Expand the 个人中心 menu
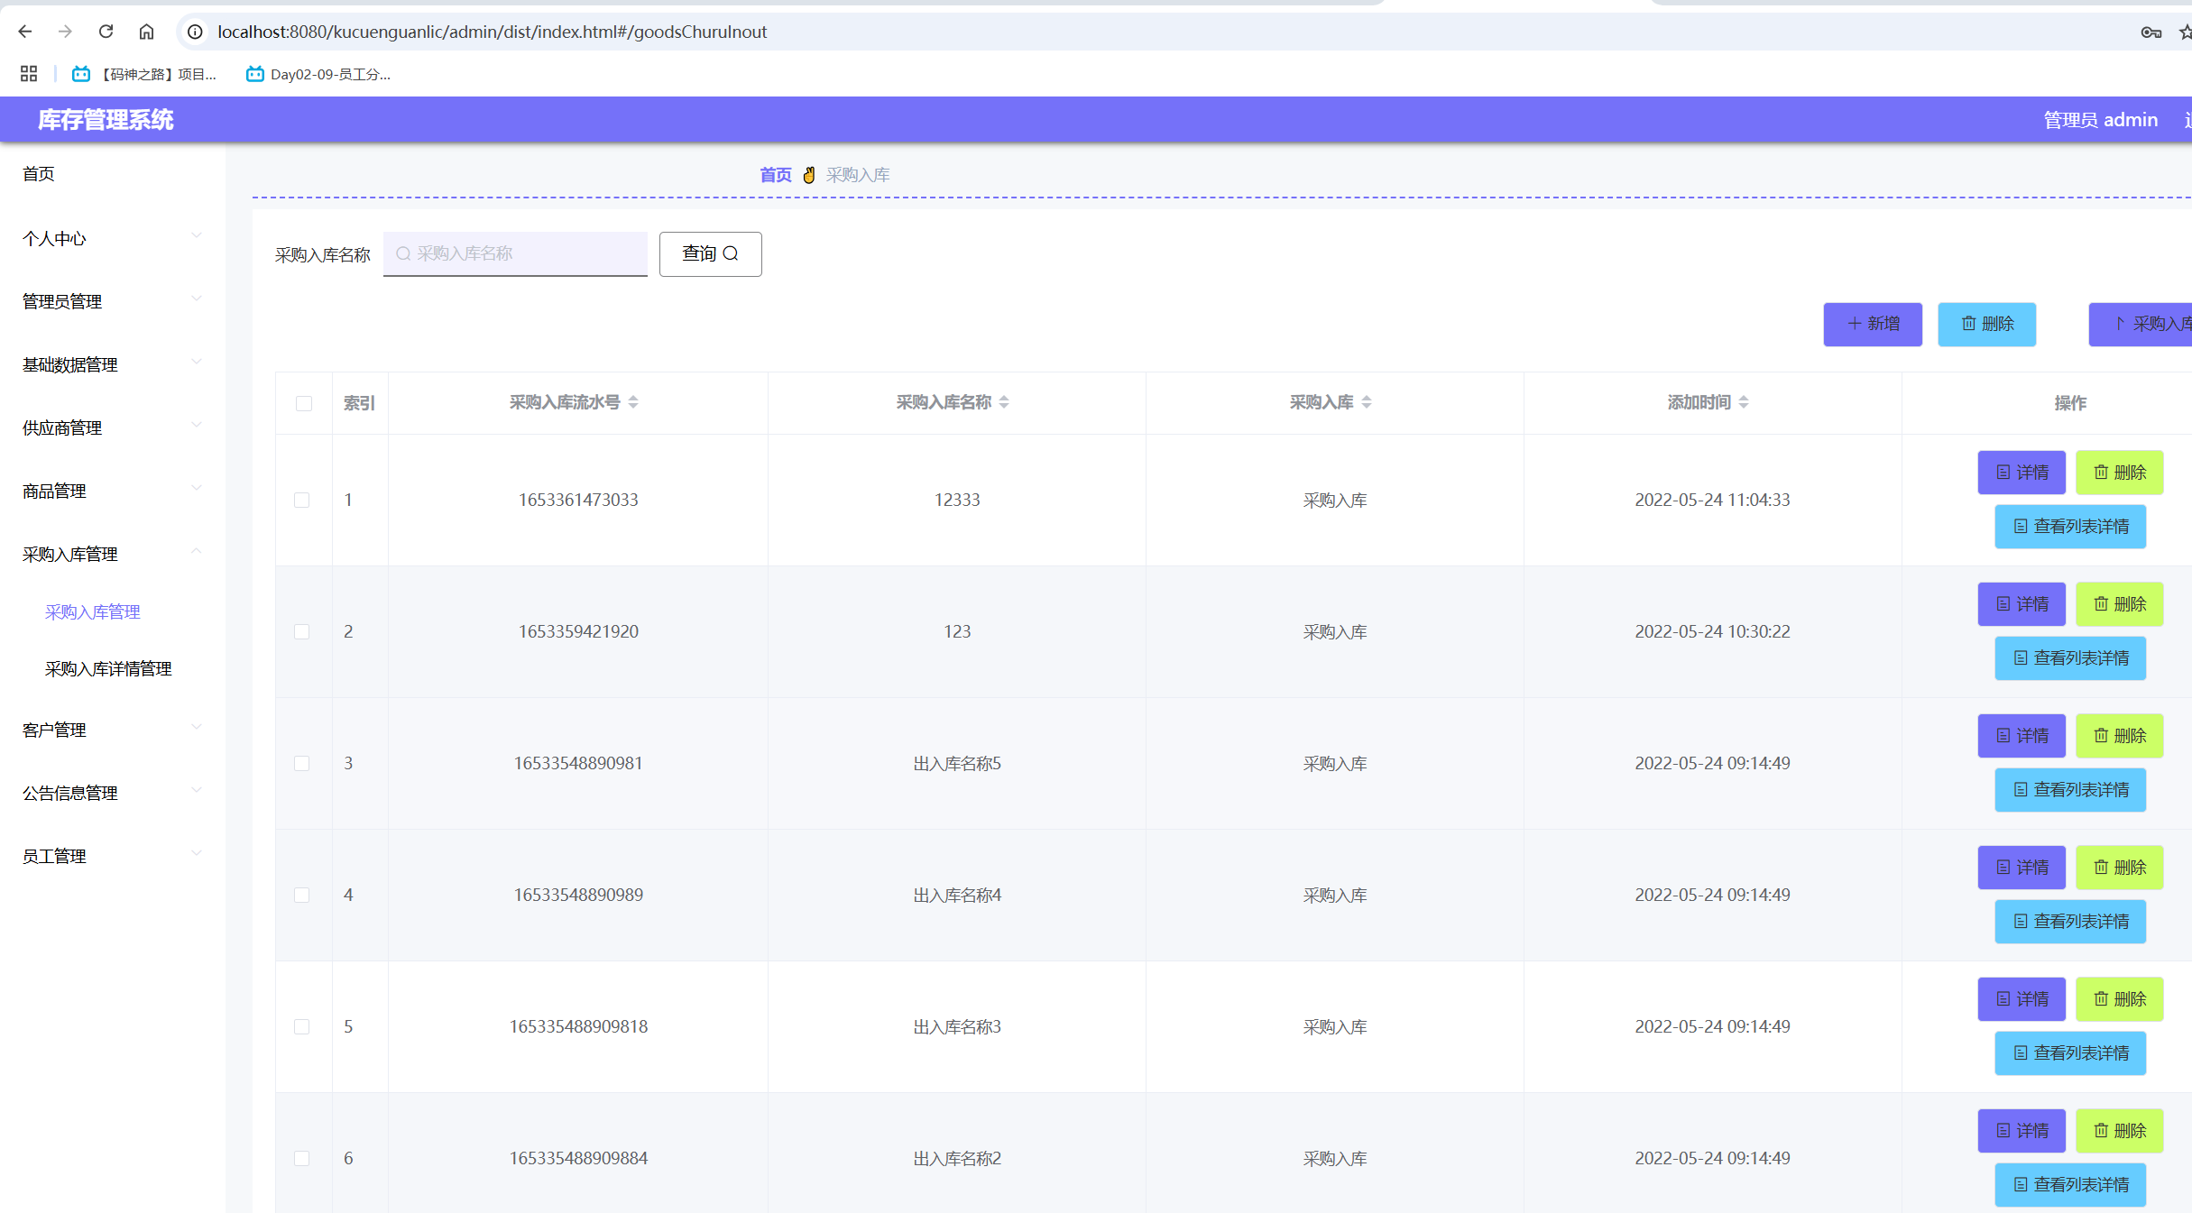Screen dimensions: 2192x1213 tap(113, 238)
